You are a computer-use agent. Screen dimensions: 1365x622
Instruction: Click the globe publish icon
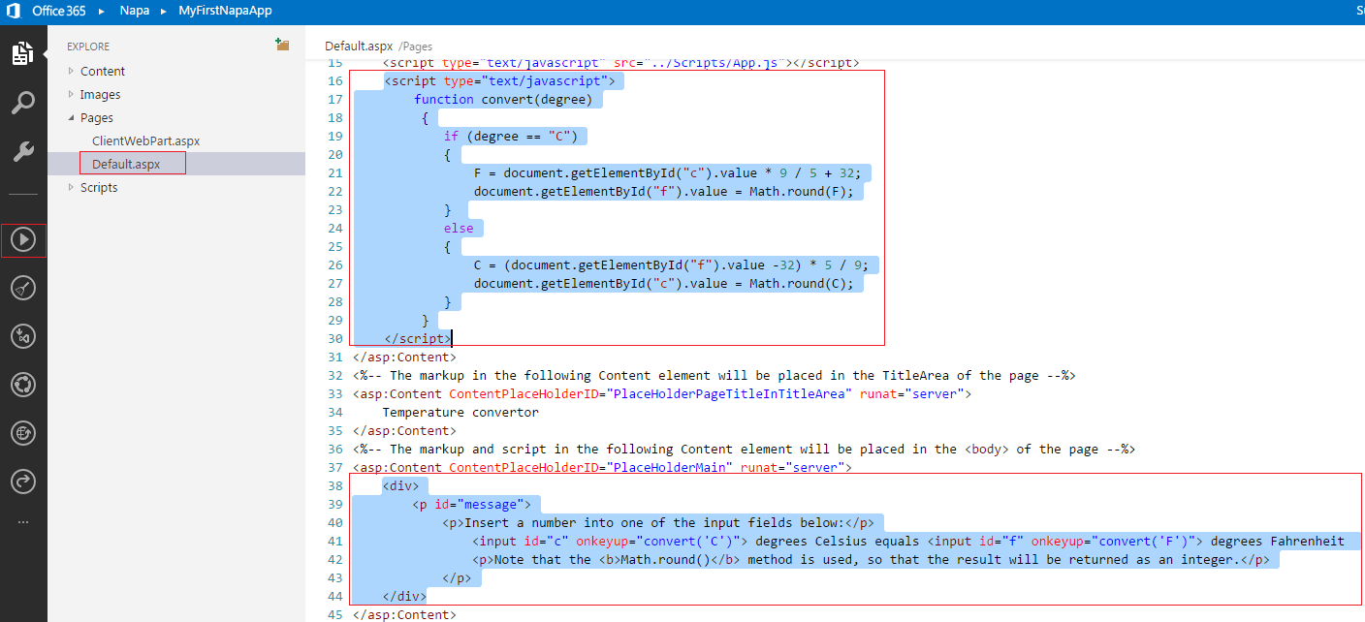(x=23, y=433)
